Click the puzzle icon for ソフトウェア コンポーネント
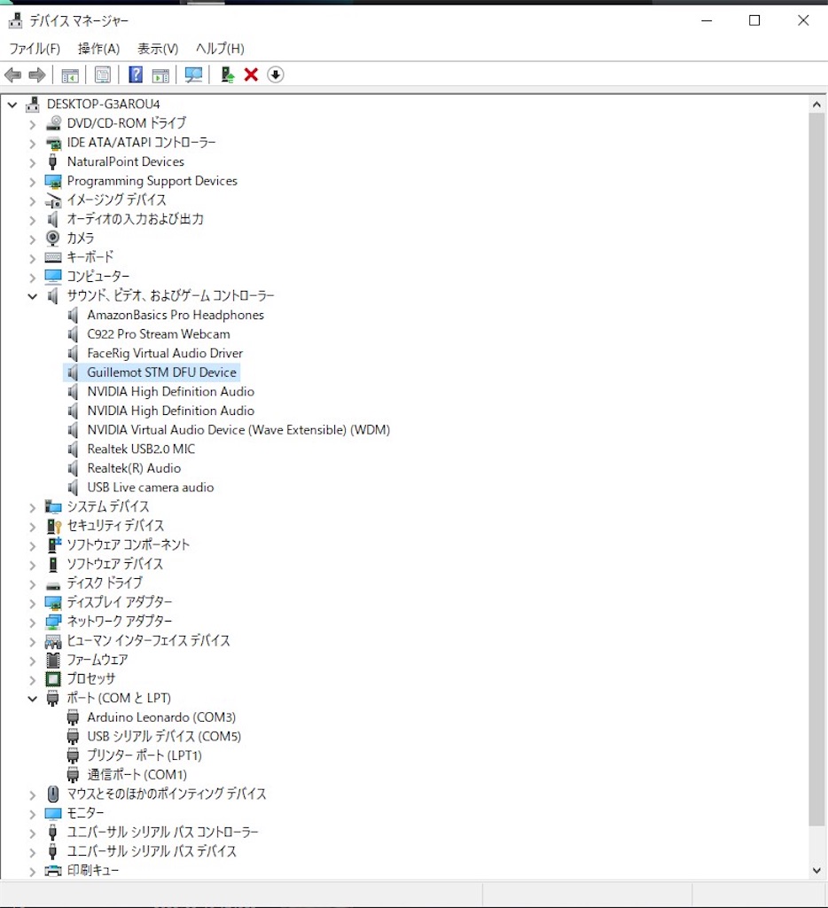This screenshot has width=828, height=908. [x=54, y=544]
